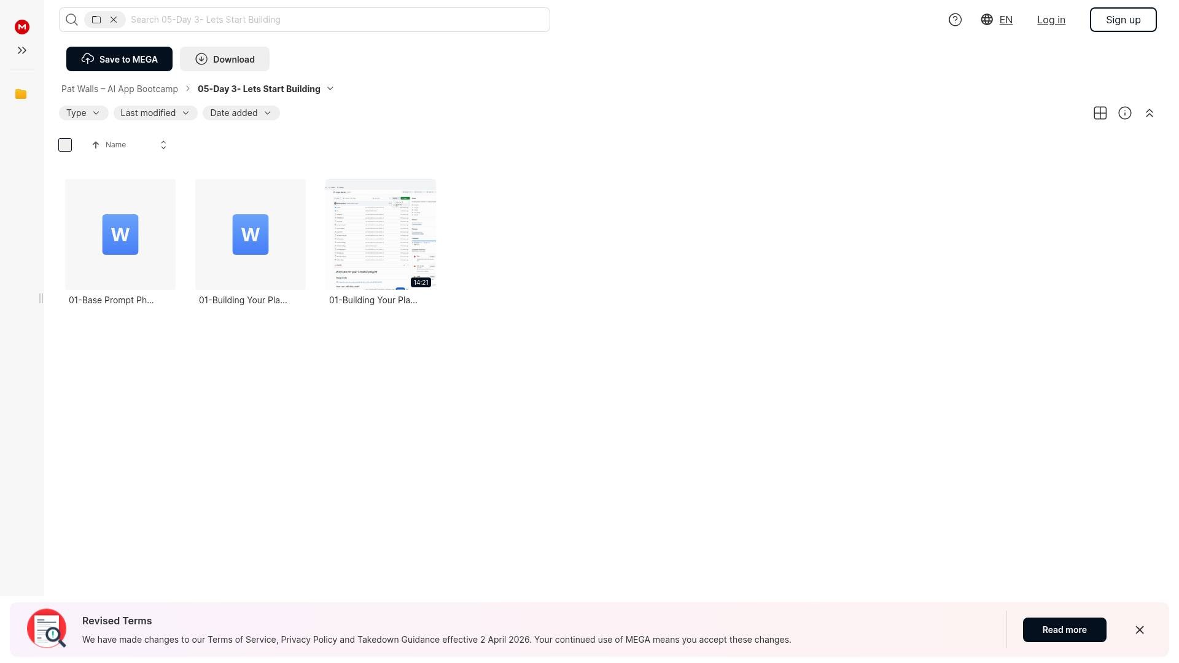Sort by the Name column header
The width and height of the screenshot is (1179, 663).
tap(115, 145)
